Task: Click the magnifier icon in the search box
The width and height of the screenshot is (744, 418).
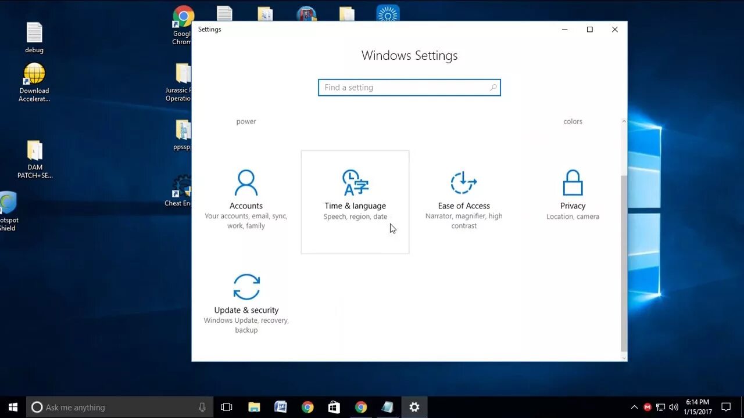Action: 493,88
